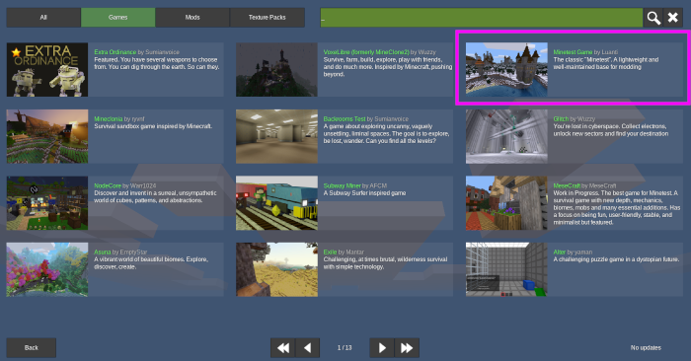Open the Mods tab
Screen dimensions: 691x361
192,18
